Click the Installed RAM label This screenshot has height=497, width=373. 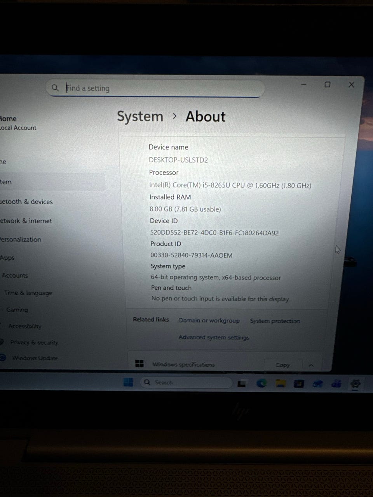(170, 197)
